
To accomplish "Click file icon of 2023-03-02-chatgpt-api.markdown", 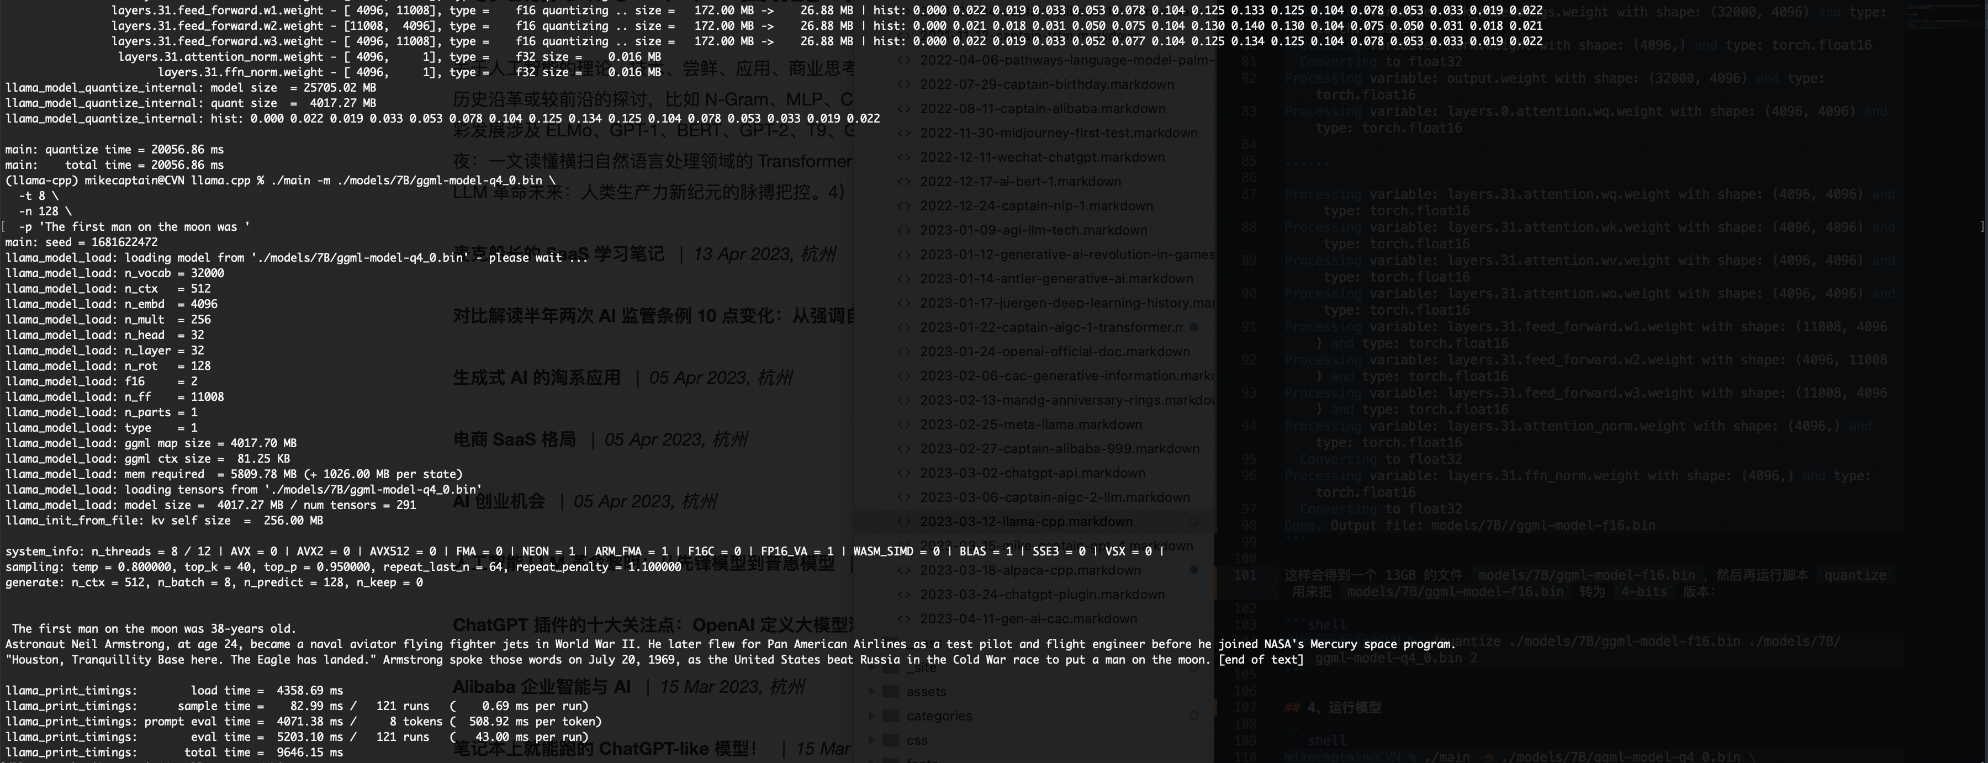I will tap(903, 473).
